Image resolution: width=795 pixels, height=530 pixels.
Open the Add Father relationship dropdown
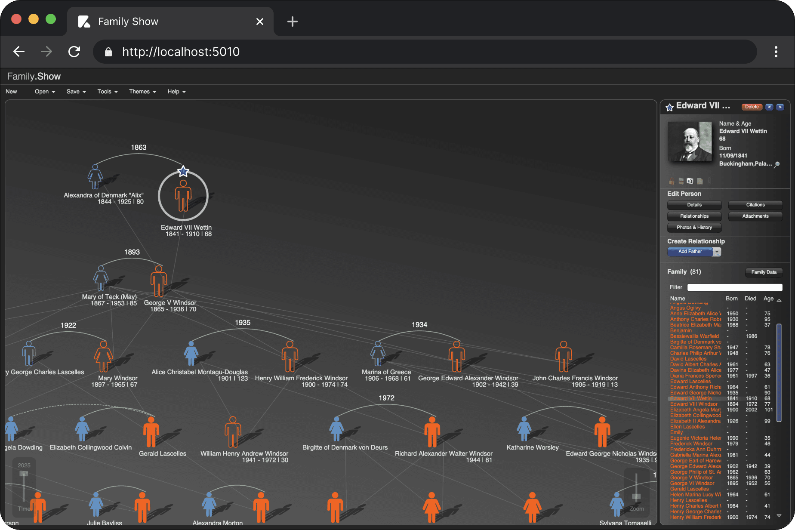(718, 252)
